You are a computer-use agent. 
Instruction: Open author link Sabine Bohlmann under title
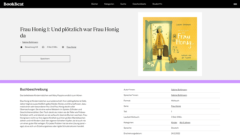pos(30,42)
